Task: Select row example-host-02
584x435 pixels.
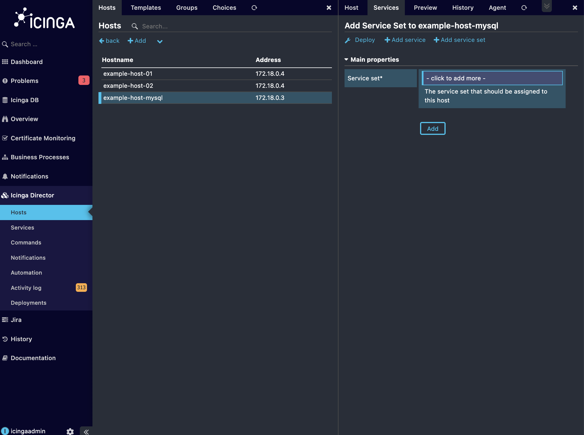Action: pyautogui.click(x=216, y=86)
